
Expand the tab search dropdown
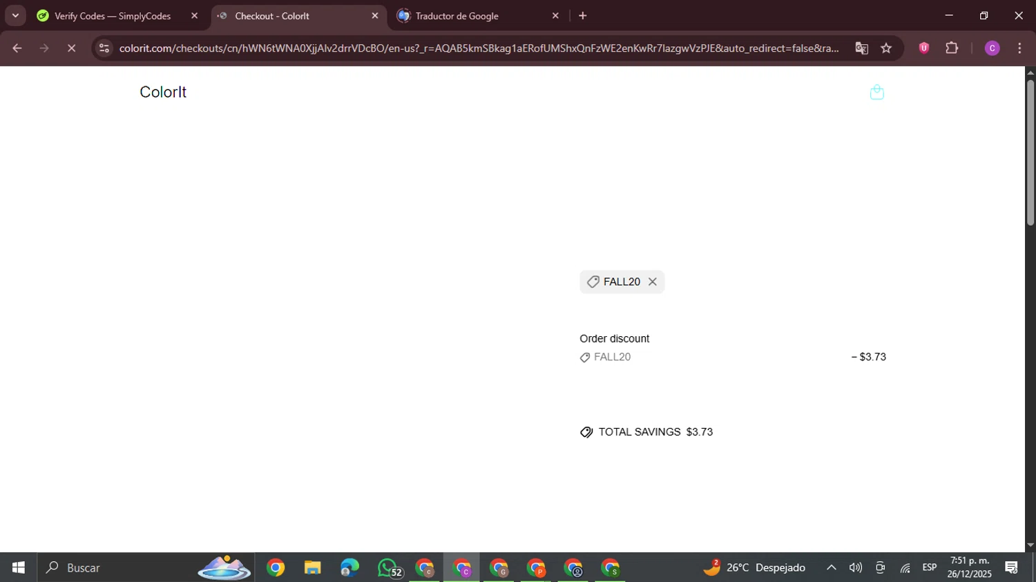click(x=15, y=16)
